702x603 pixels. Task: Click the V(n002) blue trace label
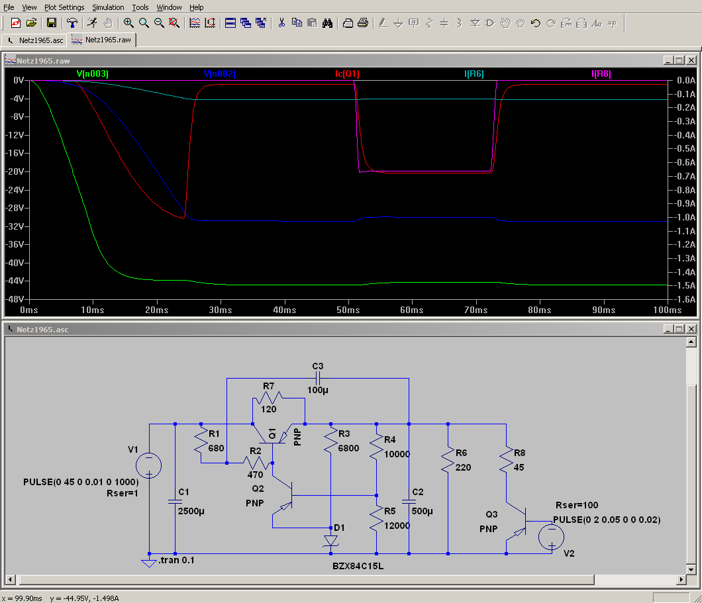point(220,74)
